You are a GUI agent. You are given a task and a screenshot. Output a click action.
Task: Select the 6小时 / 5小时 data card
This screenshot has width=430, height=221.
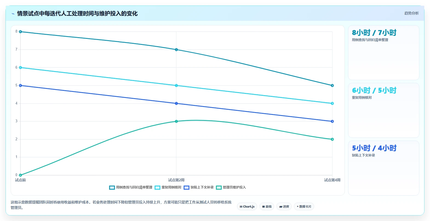(383, 111)
